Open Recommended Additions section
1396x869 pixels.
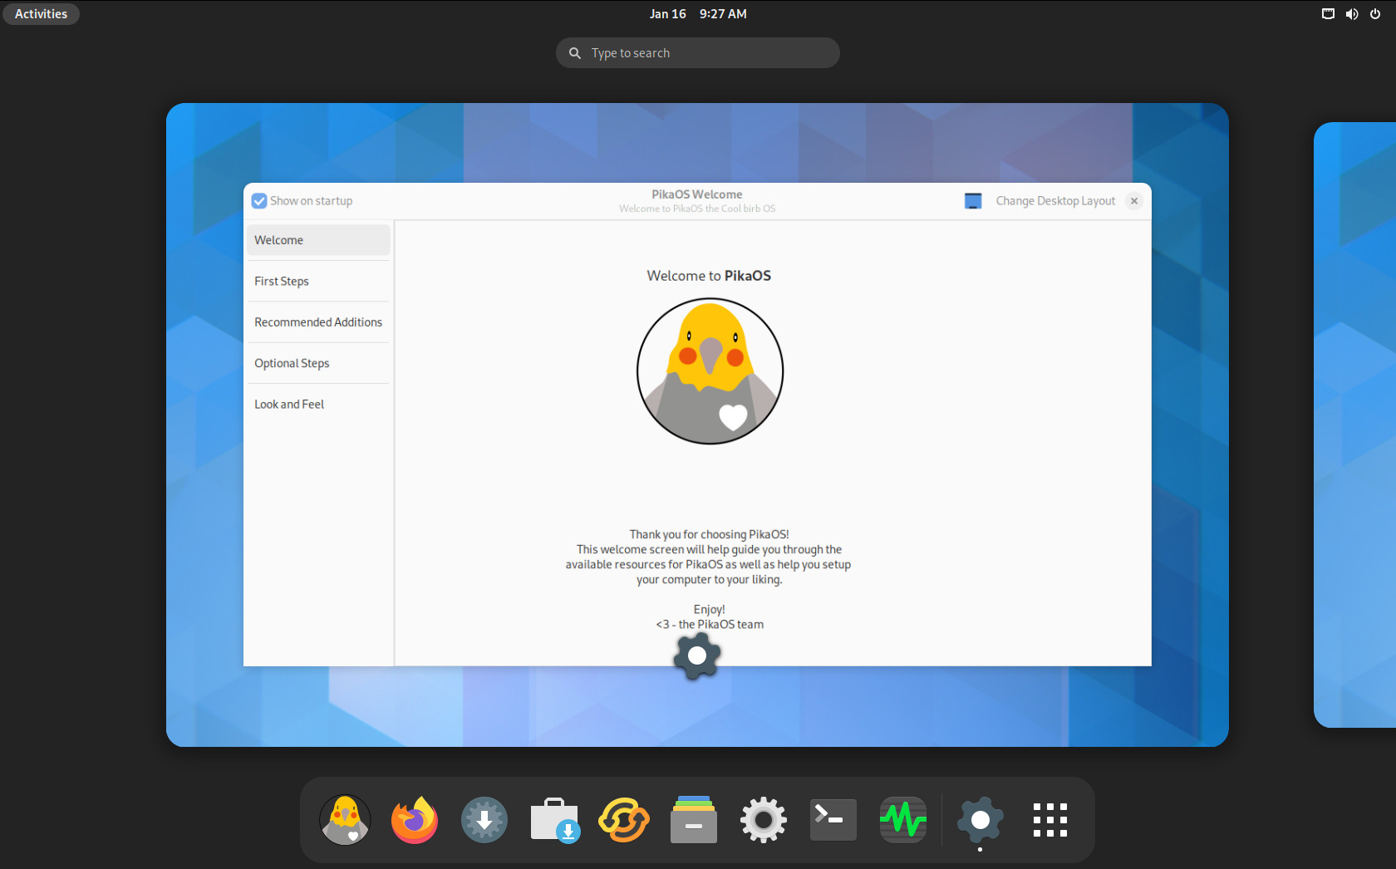click(x=318, y=322)
